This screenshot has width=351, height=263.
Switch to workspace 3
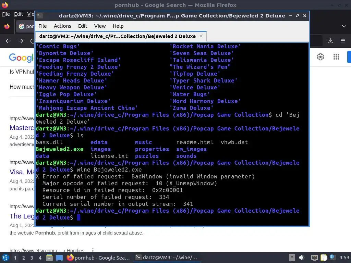pyautogui.click(x=32, y=258)
